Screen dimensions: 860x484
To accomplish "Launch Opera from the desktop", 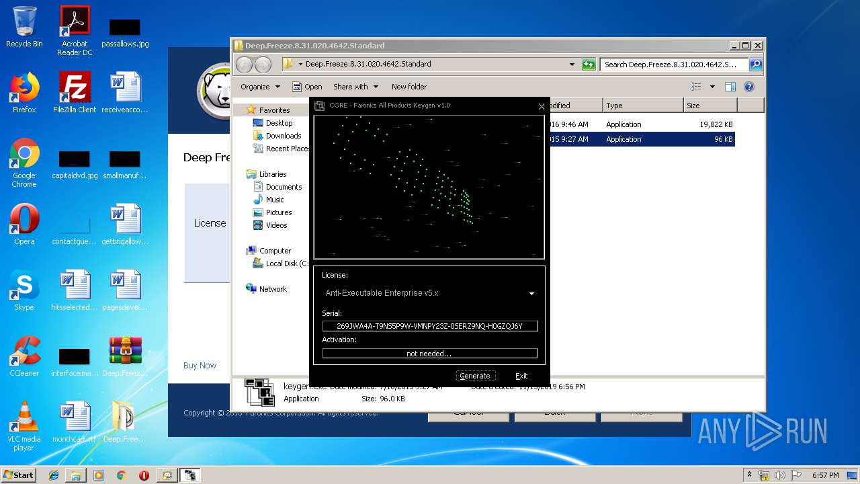I will [24, 225].
